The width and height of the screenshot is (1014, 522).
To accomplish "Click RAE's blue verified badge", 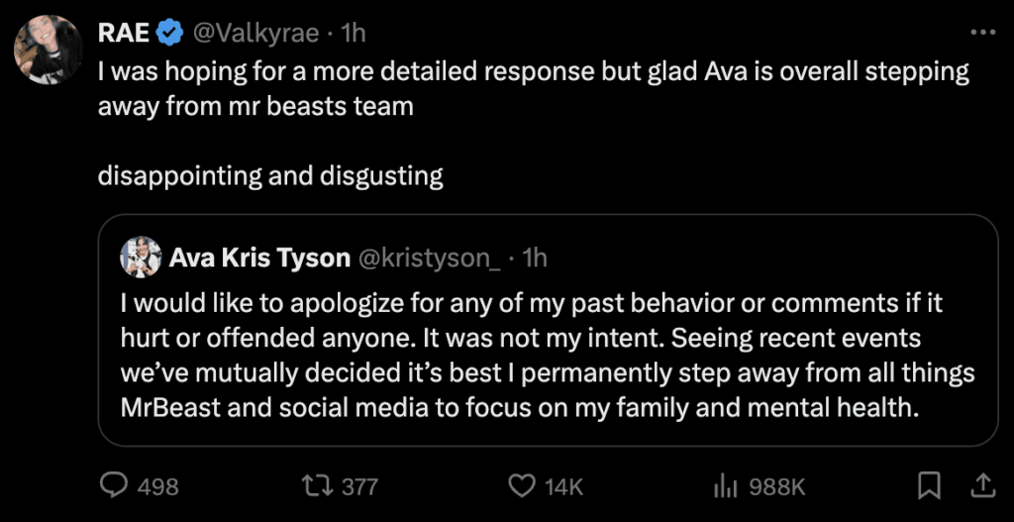I will [169, 34].
